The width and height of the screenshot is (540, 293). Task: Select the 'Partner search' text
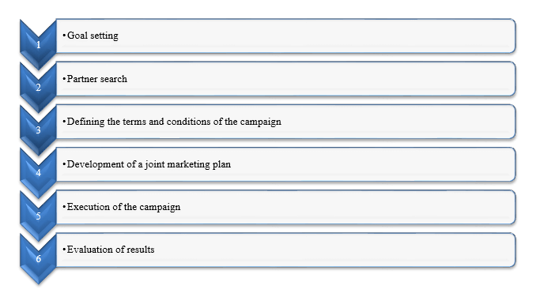tap(97, 79)
